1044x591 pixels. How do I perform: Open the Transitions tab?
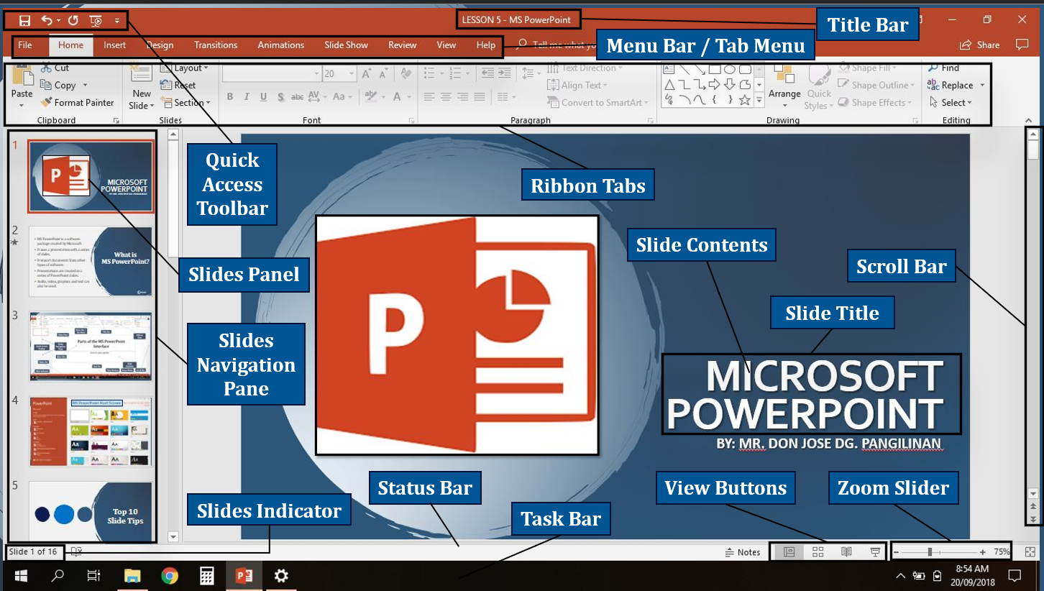coord(215,45)
